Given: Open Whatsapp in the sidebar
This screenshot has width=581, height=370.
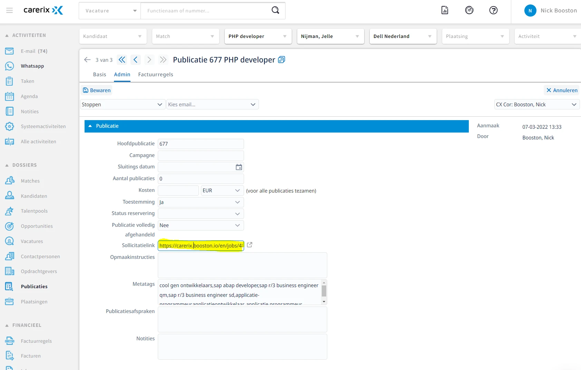Looking at the screenshot, I should coord(32,66).
